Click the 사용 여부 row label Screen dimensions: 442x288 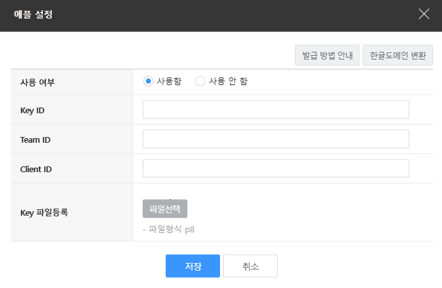pos(38,82)
